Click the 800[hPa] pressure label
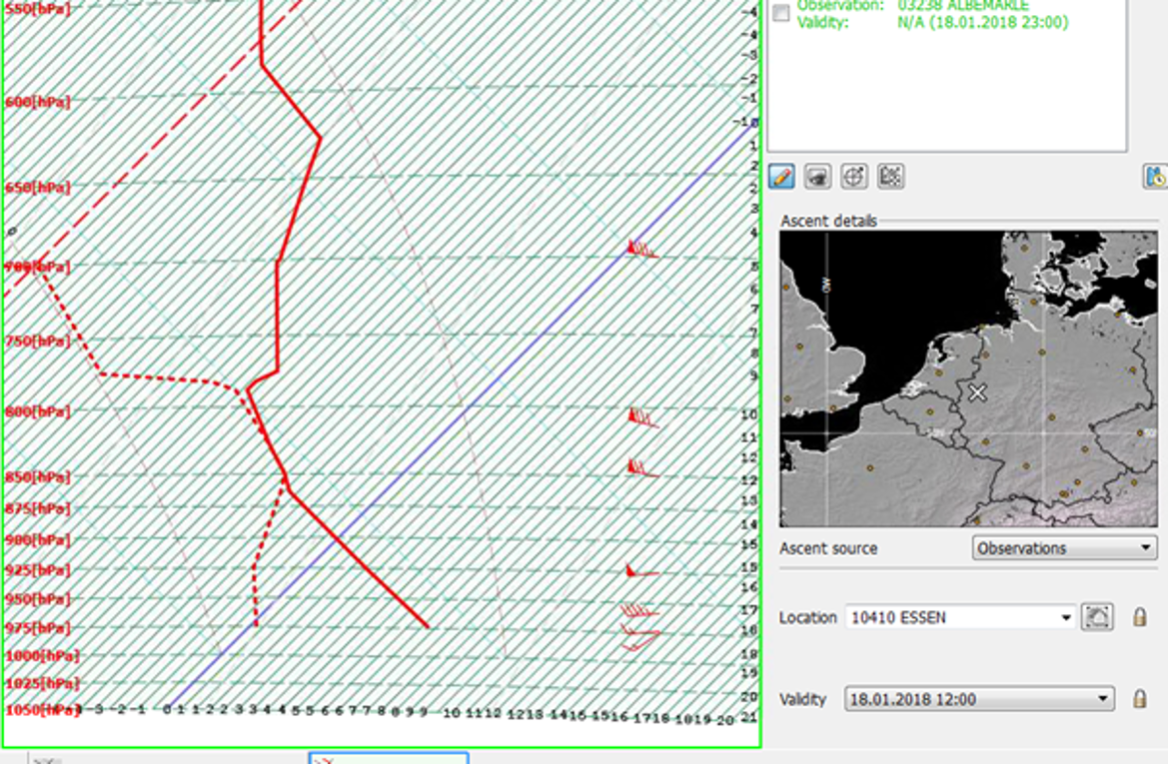The height and width of the screenshot is (765, 1169). point(38,411)
